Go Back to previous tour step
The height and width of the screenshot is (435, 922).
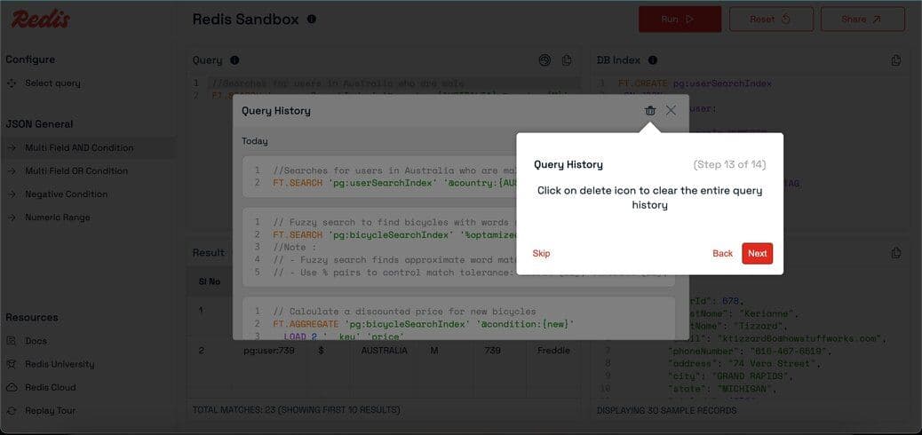722,253
